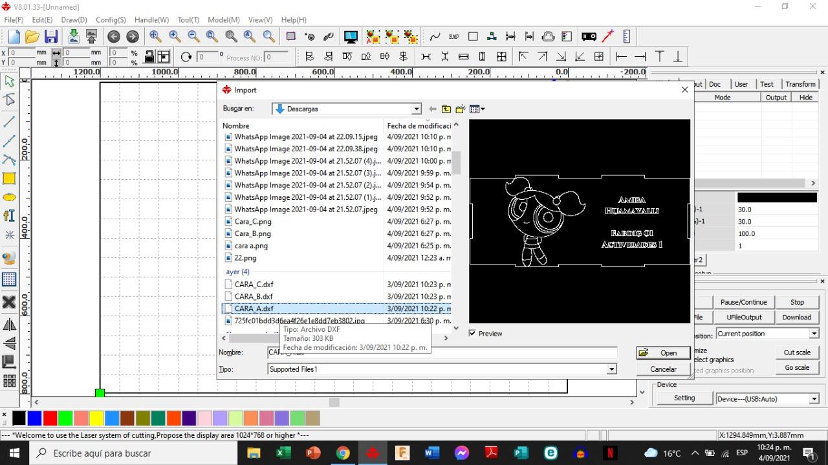Switch to the Transform tab
Image resolution: width=828 pixels, height=465 pixels.
pyautogui.click(x=800, y=83)
